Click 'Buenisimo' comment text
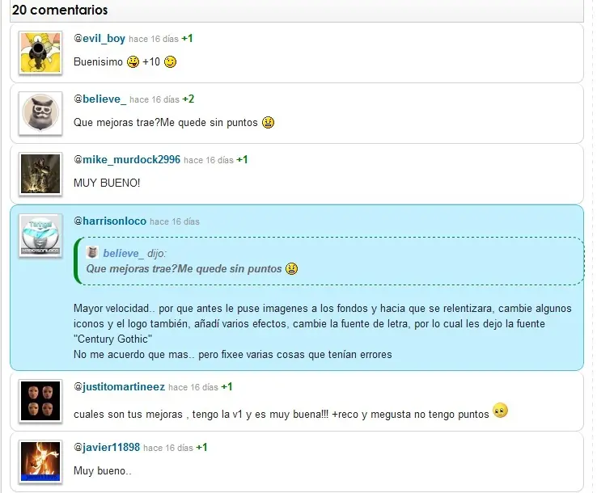597x493 pixels. pos(98,61)
